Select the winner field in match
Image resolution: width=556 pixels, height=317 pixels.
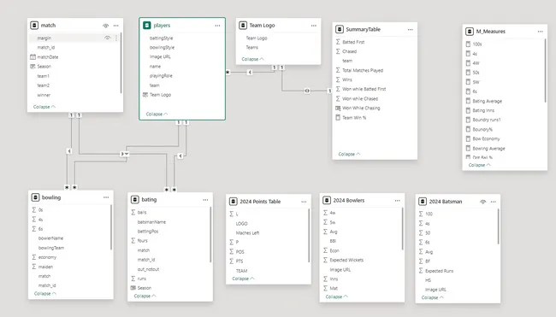(44, 95)
